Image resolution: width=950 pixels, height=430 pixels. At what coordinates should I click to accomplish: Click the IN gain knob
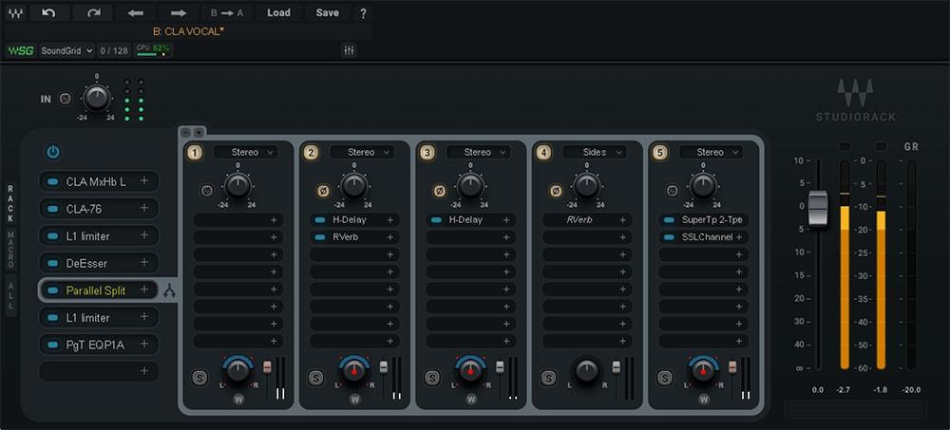pyautogui.click(x=96, y=98)
